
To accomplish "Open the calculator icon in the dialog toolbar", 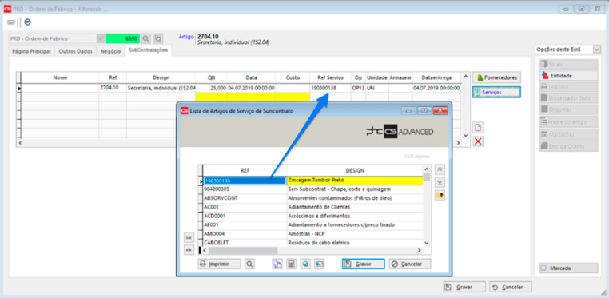I will (x=291, y=264).
